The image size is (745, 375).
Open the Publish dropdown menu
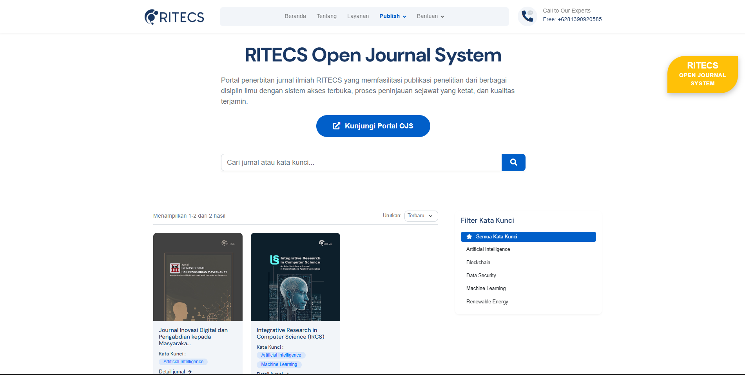click(x=392, y=16)
